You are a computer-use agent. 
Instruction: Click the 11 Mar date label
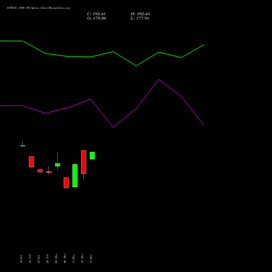tap(73, 259)
